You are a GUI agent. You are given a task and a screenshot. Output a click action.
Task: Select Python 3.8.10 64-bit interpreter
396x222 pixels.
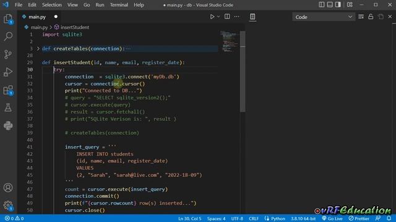click(x=303, y=218)
